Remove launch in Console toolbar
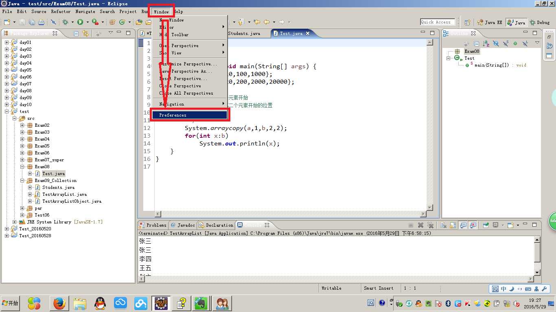556x312 pixels. tap(420, 225)
